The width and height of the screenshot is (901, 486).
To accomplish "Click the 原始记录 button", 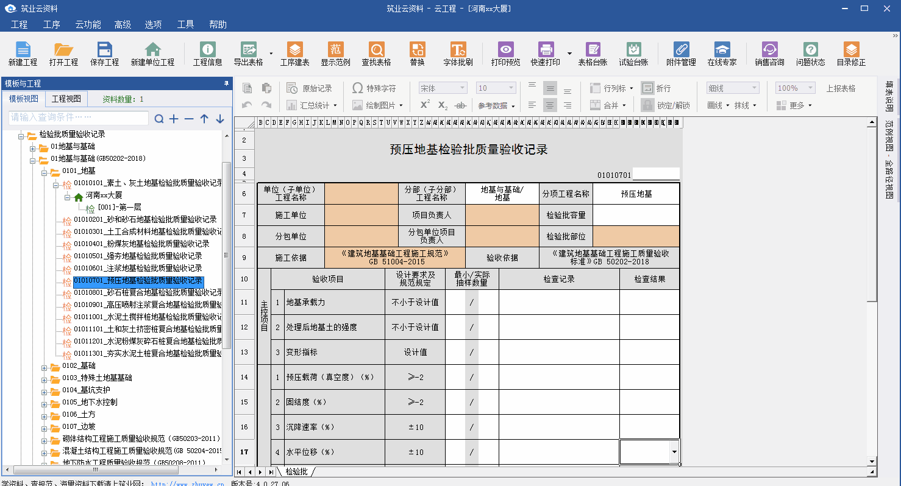I will (310, 88).
